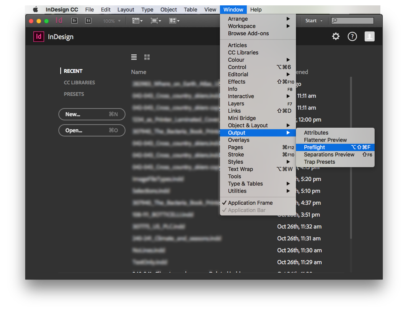Open the Mini Bridge panel

coord(258,118)
